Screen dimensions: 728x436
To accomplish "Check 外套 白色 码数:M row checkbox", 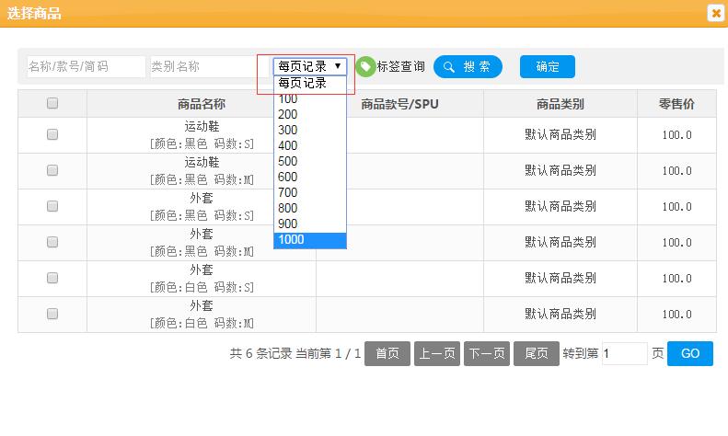I will coord(52,314).
